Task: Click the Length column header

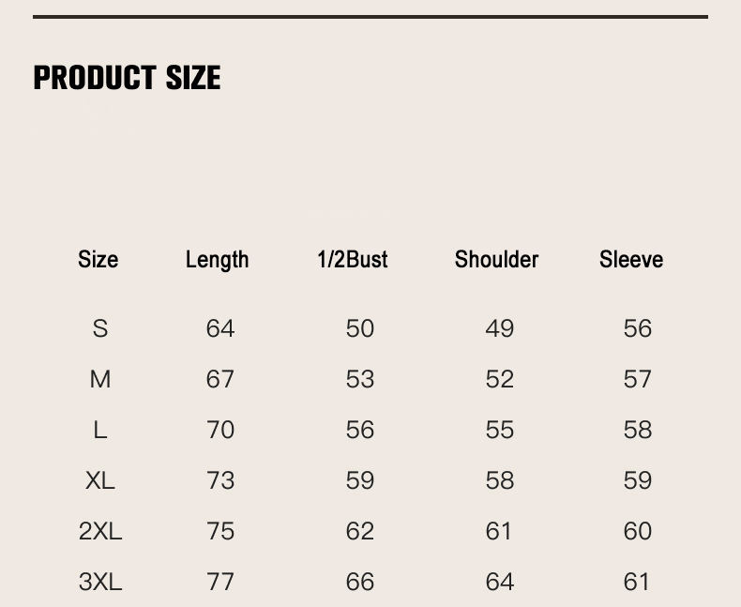Action: coord(218,259)
